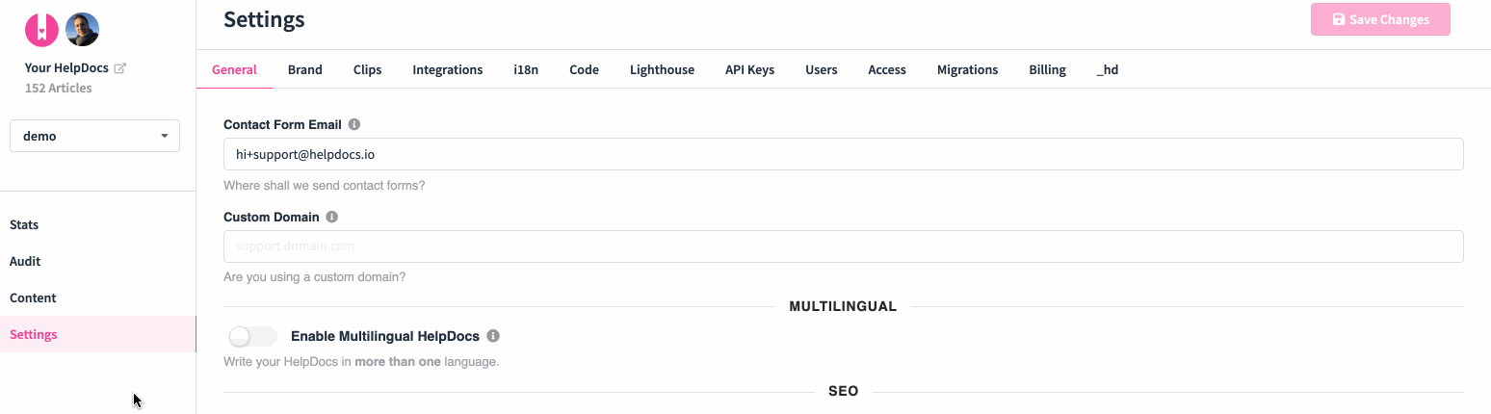The width and height of the screenshot is (1491, 414).
Task: Go to the i18n tab
Action: pyautogui.click(x=526, y=69)
